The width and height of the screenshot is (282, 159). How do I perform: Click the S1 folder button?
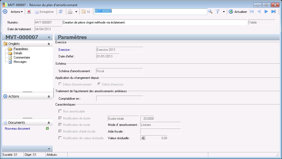click(x=86, y=12)
